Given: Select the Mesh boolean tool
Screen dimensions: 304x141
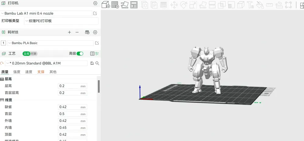Looking at the screenshot, I should click(x=222, y=5).
